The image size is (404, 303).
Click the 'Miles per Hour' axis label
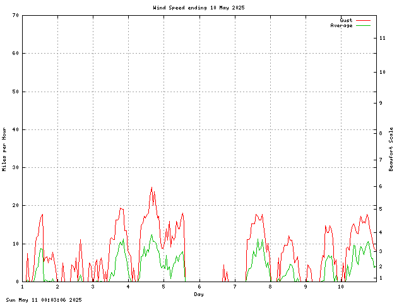[4, 149]
